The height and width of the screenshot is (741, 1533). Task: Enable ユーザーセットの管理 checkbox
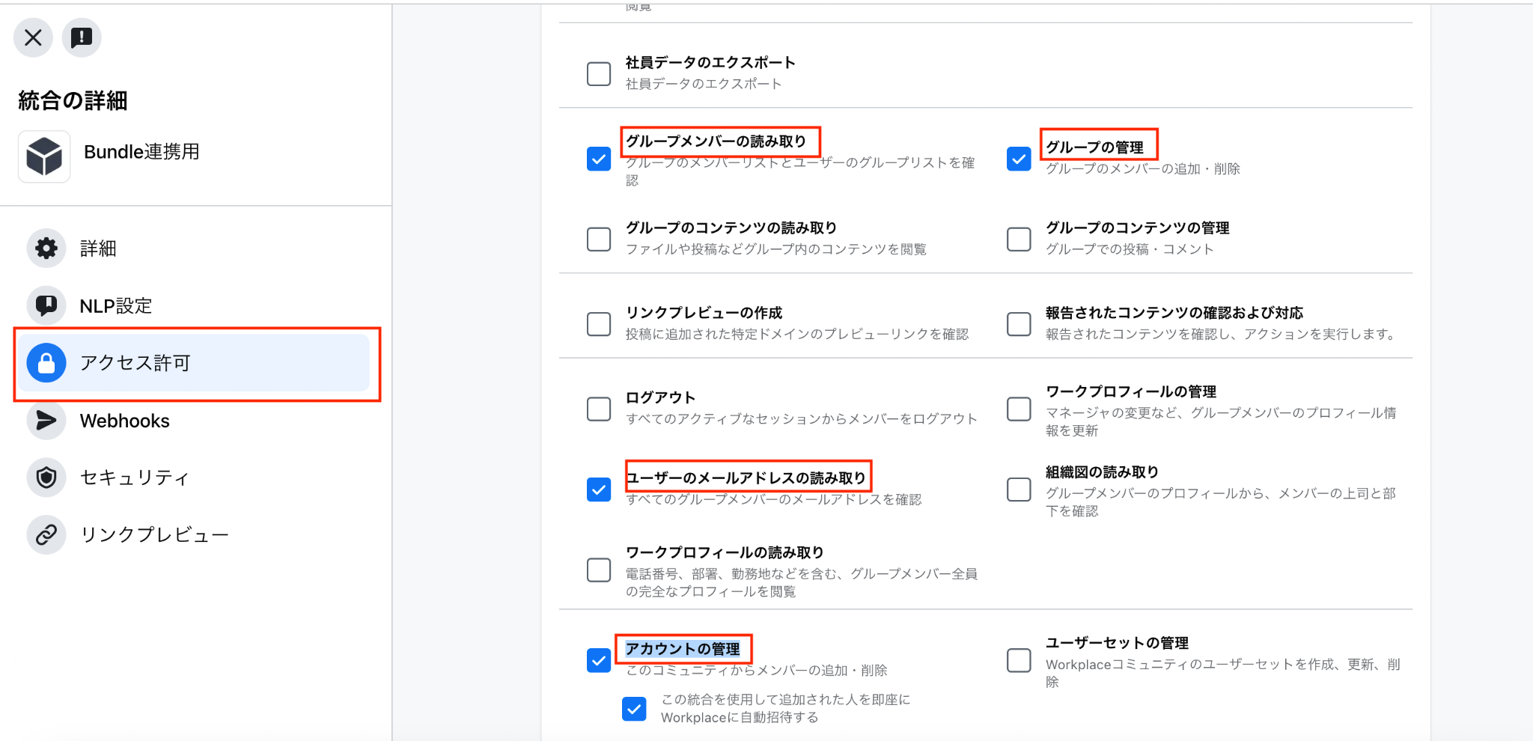(1019, 660)
